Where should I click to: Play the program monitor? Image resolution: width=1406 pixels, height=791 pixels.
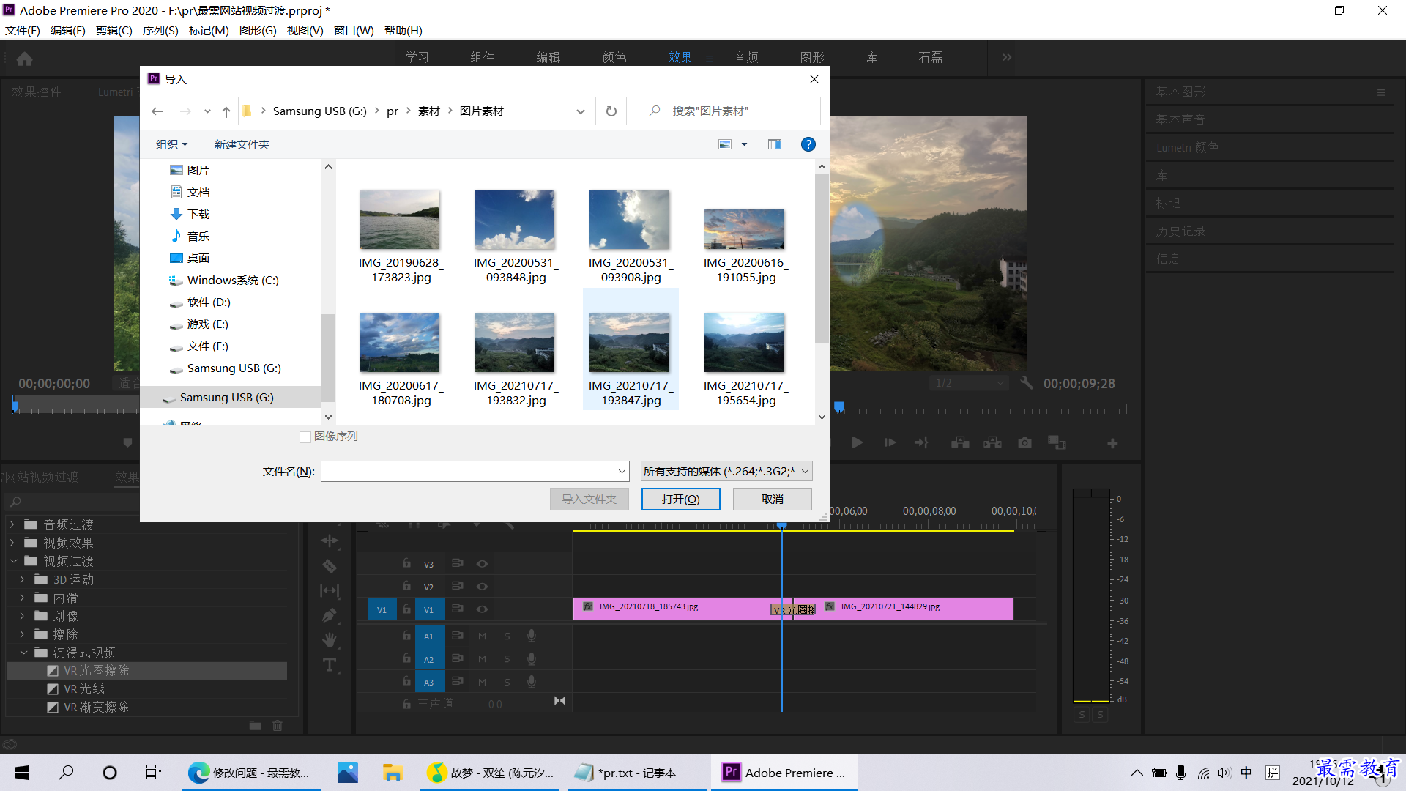[x=857, y=443]
